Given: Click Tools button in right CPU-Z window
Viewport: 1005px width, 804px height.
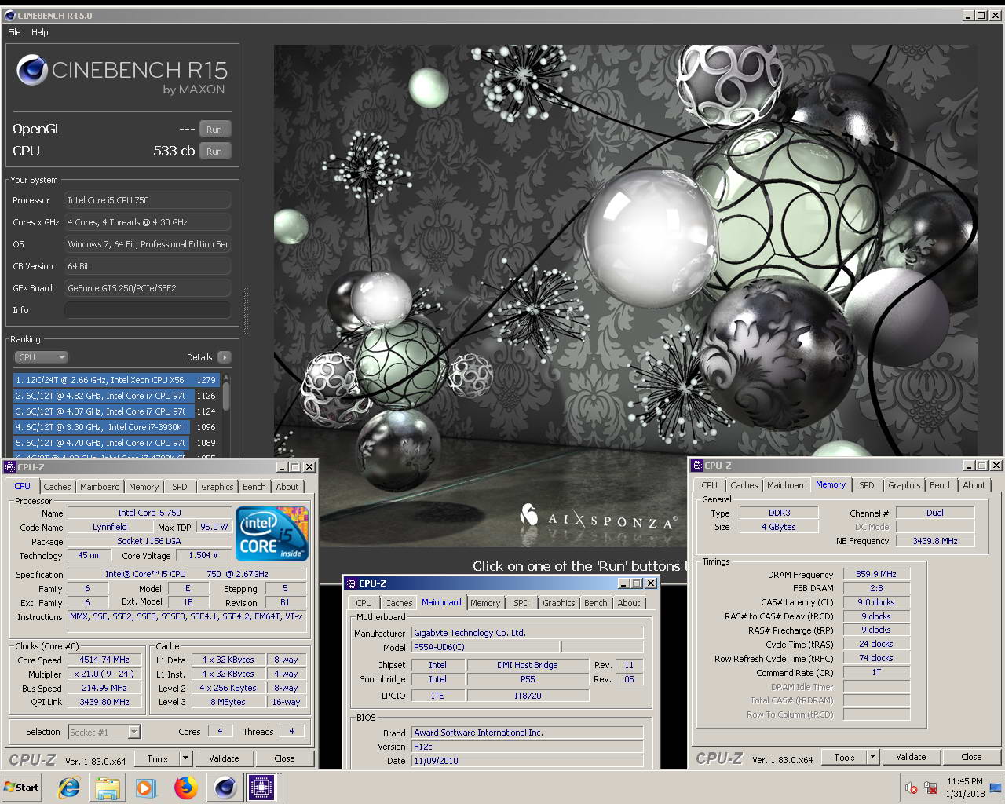Looking at the screenshot, I should (x=844, y=757).
